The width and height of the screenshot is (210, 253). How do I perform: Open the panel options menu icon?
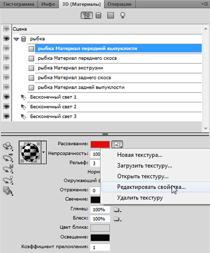pyautogui.click(x=205, y=4)
